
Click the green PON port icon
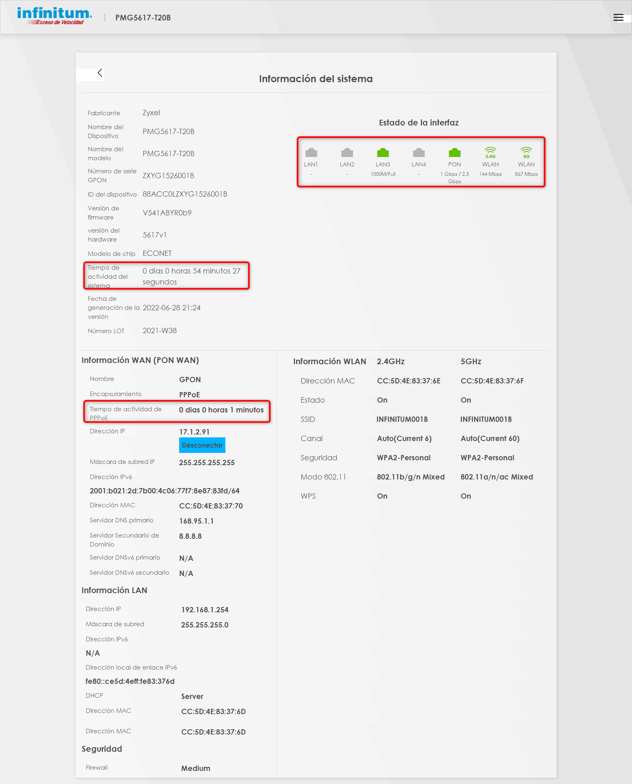(454, 153)
